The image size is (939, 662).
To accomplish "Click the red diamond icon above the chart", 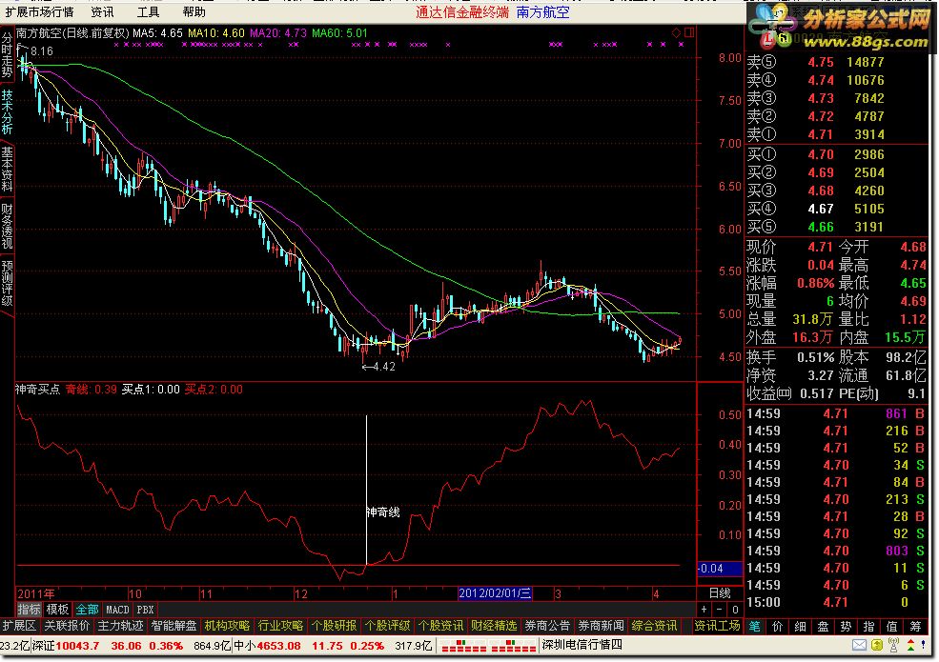I will tap(676, 32).
